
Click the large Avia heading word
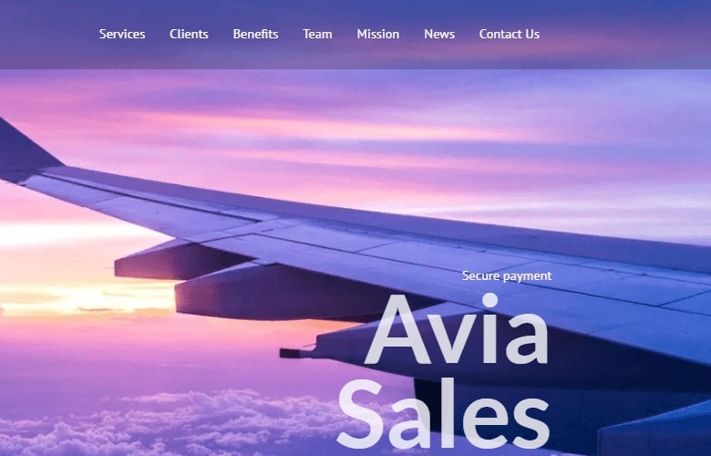click(457, 329)
